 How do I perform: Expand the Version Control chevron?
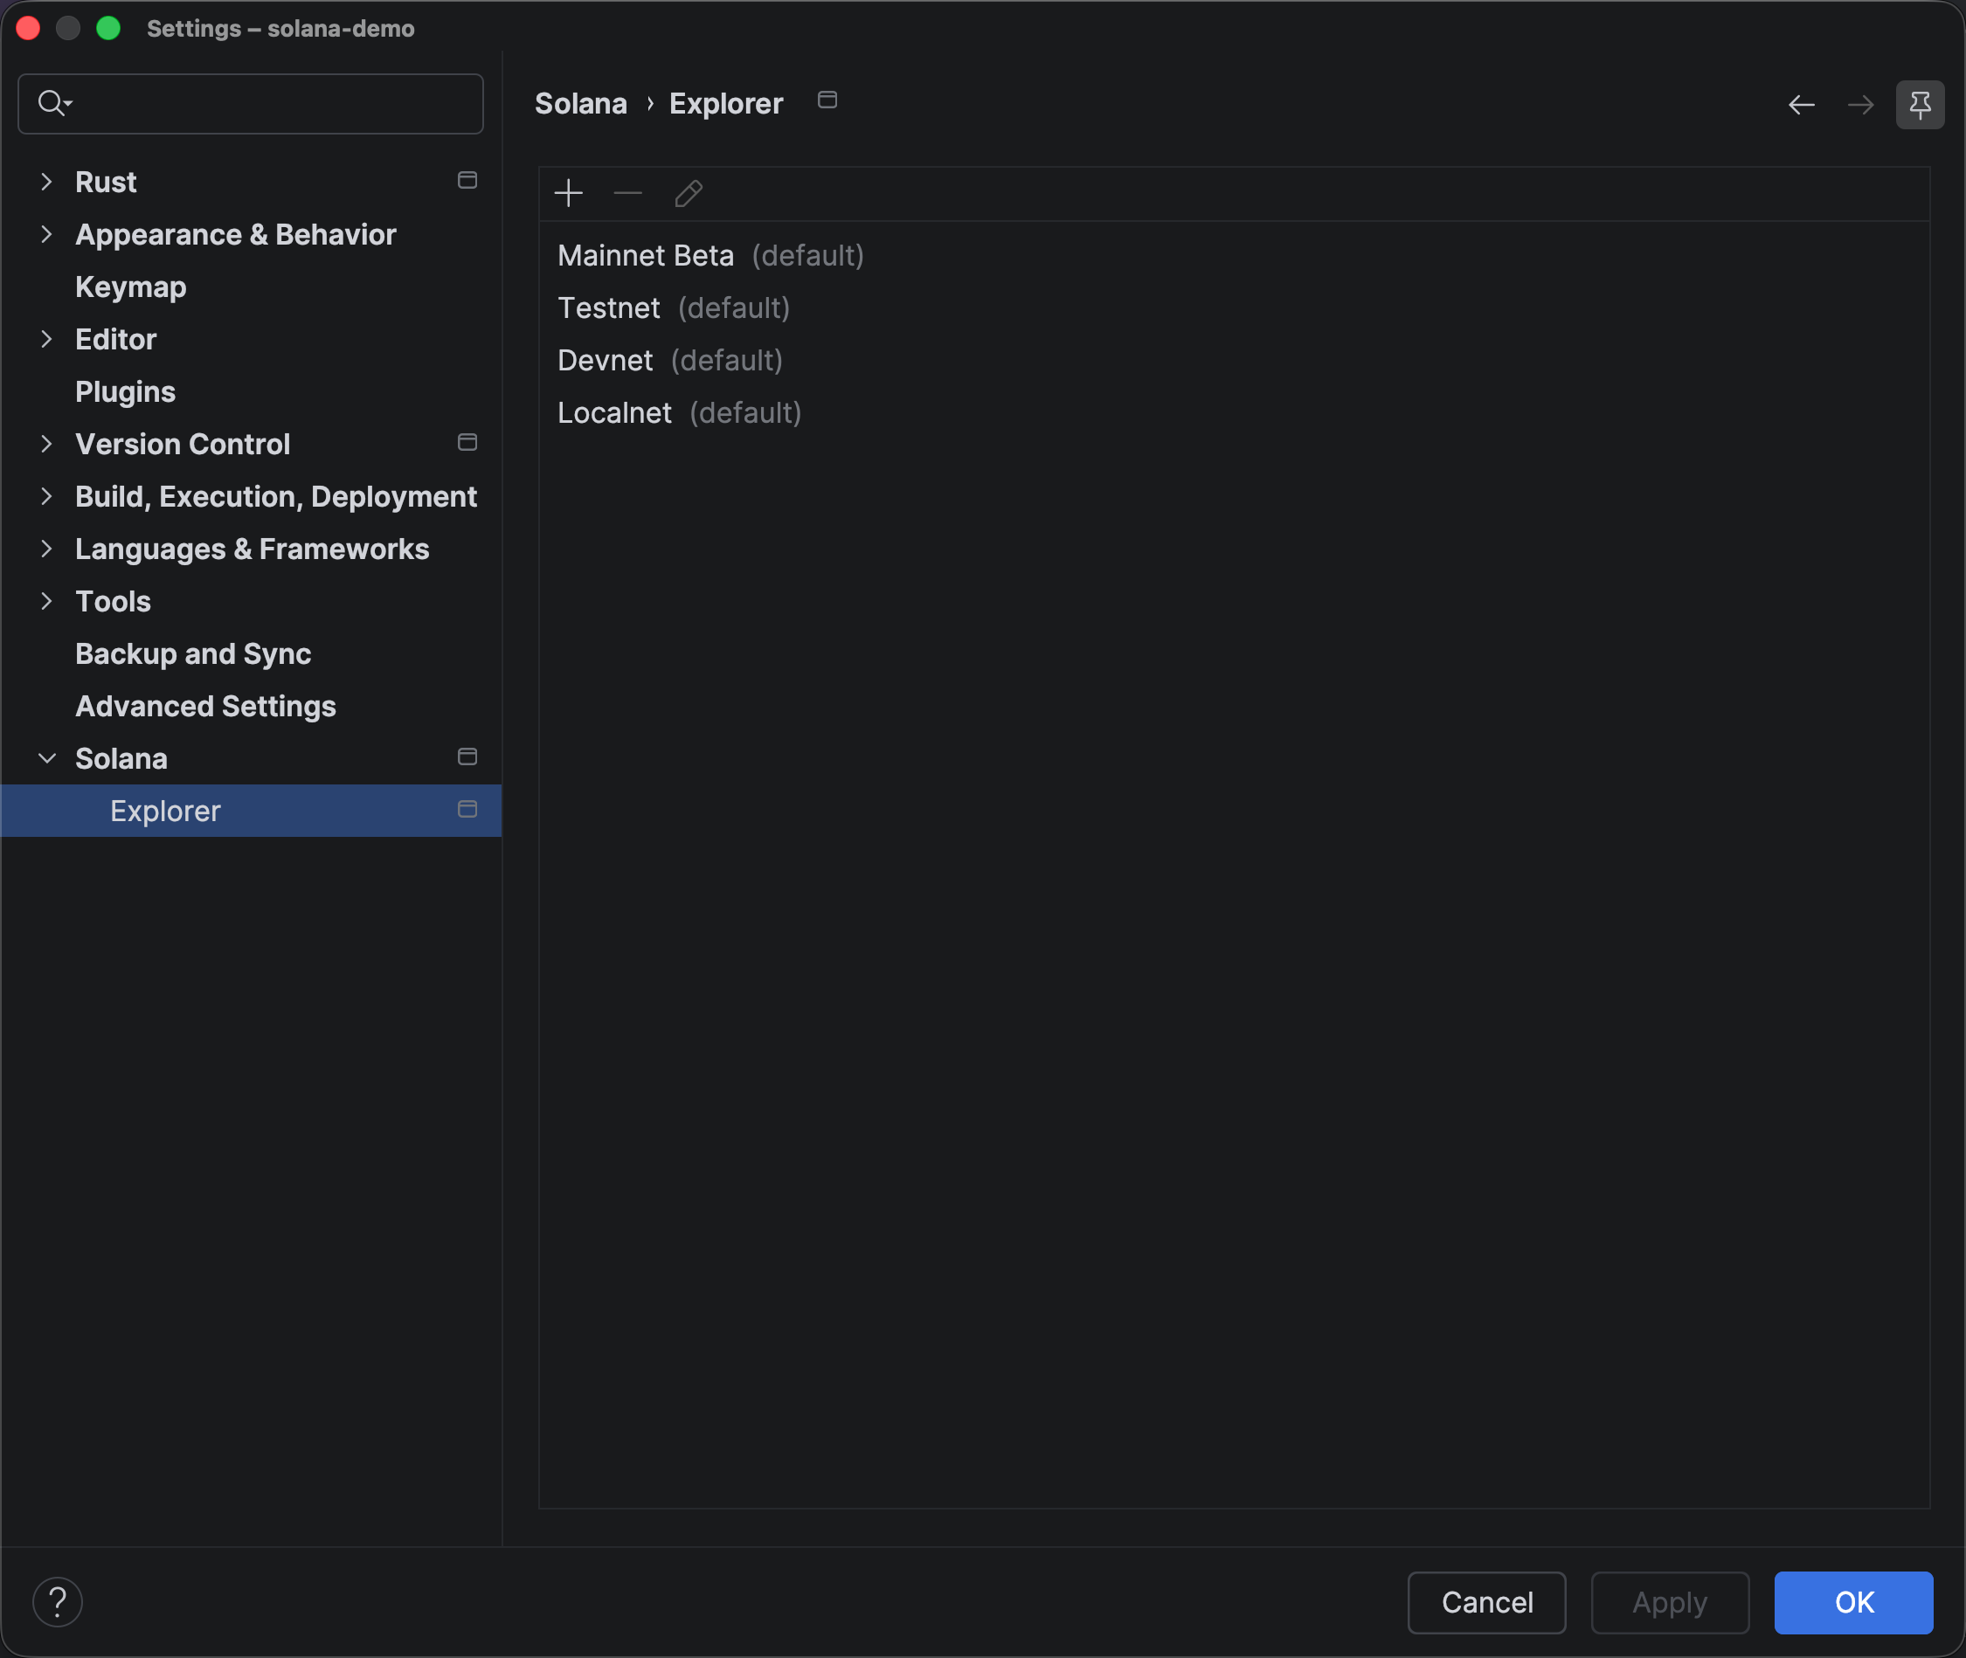[x=46, y=444]
